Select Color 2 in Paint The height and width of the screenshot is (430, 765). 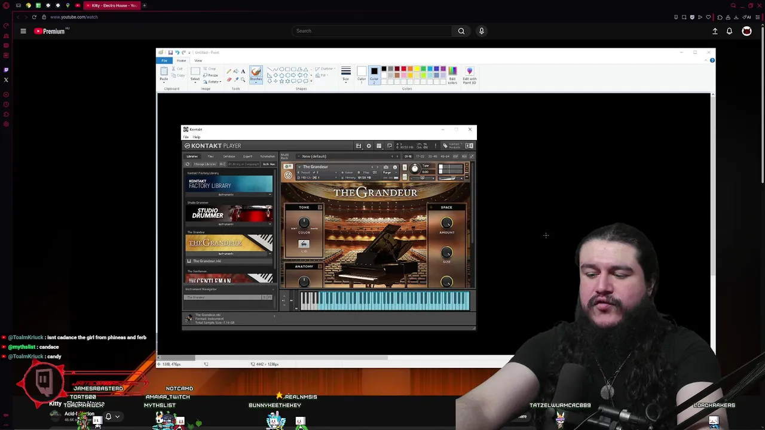[x=374, y=74]
